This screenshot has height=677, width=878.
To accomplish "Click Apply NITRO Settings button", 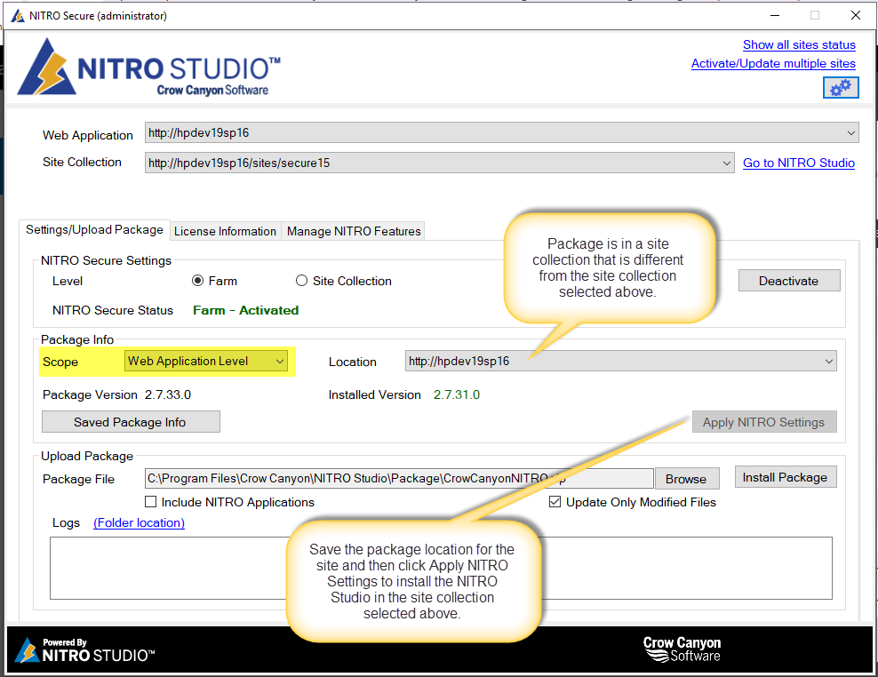I will click(x=764, y=422).
